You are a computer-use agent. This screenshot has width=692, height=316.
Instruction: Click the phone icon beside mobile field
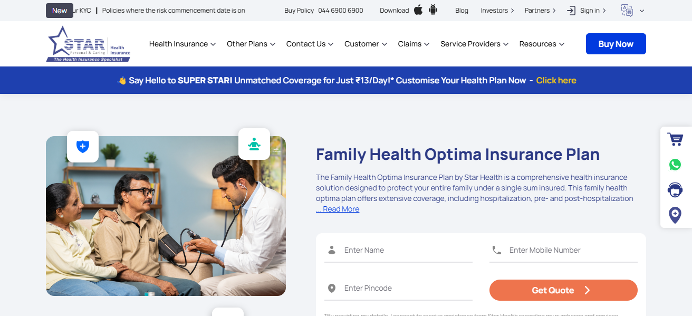coord(496,250)
